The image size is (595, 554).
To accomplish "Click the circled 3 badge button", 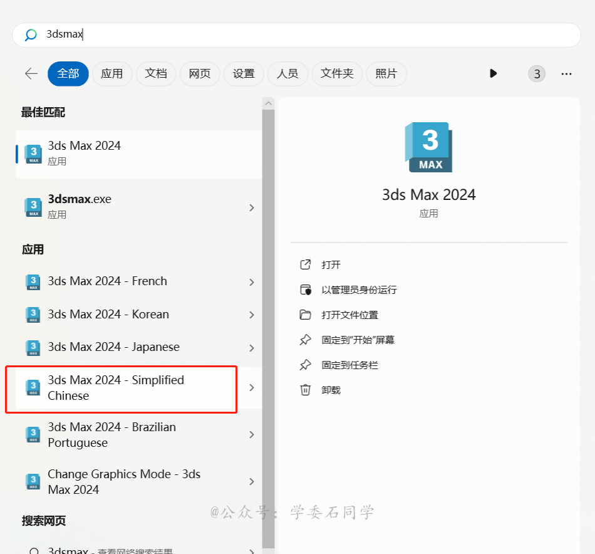I will 536,74.
